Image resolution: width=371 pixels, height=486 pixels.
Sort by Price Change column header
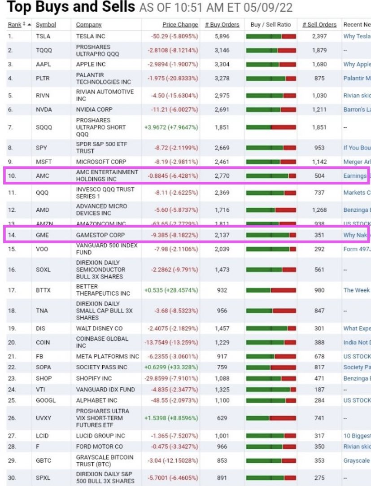[180, 25]
